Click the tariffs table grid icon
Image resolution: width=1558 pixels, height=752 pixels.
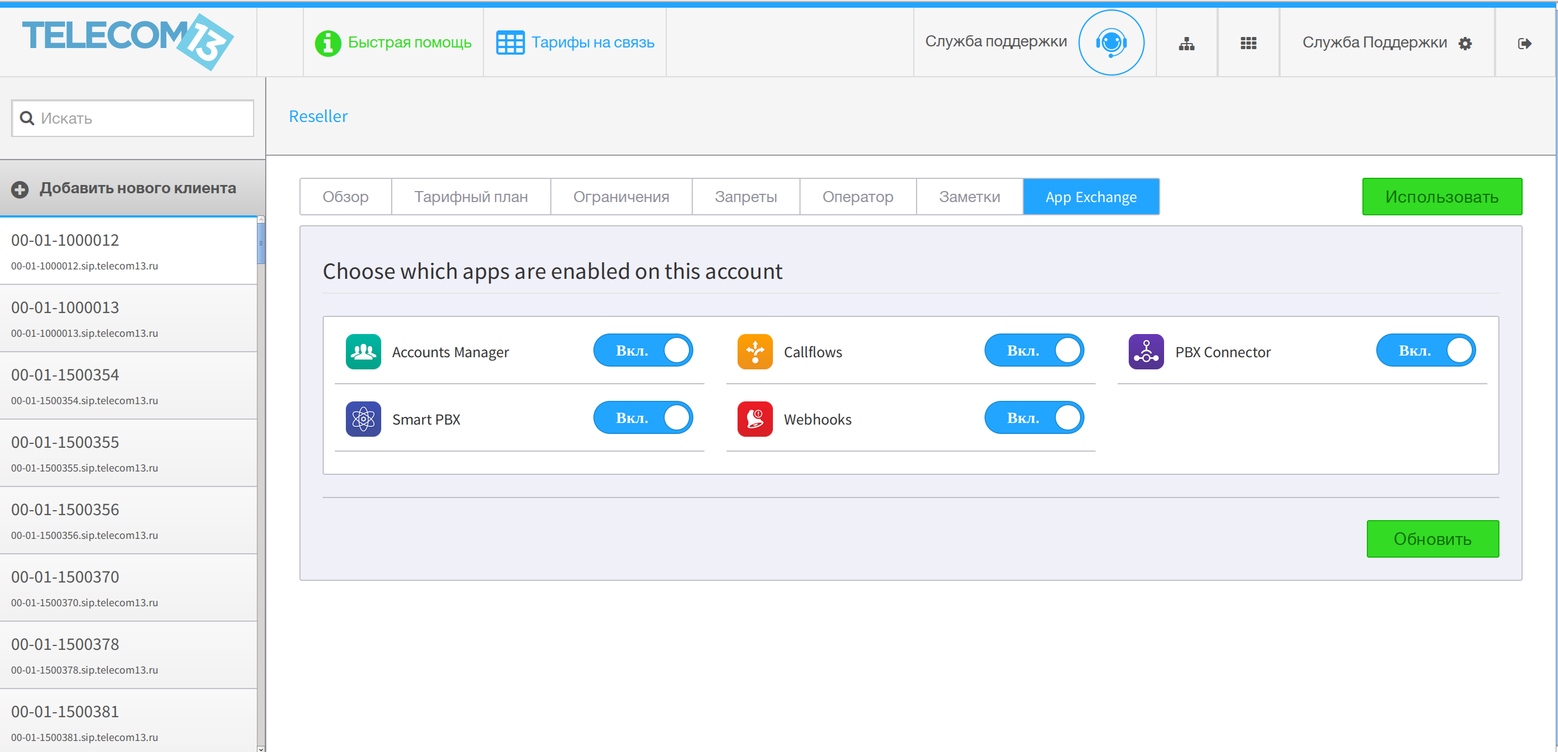(510, 43)
